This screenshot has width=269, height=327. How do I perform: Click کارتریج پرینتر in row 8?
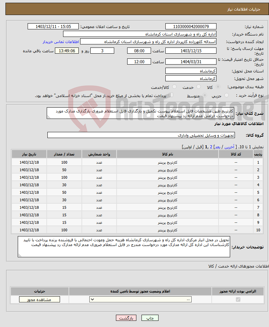(x=167, y=215)
